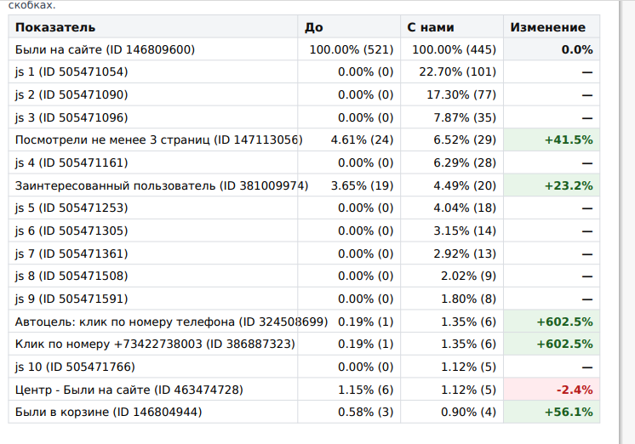Select the "Посмотрели не менее 3 страниц" goal
The height and width of the screenshot is (444, 635).
[158, 139]
